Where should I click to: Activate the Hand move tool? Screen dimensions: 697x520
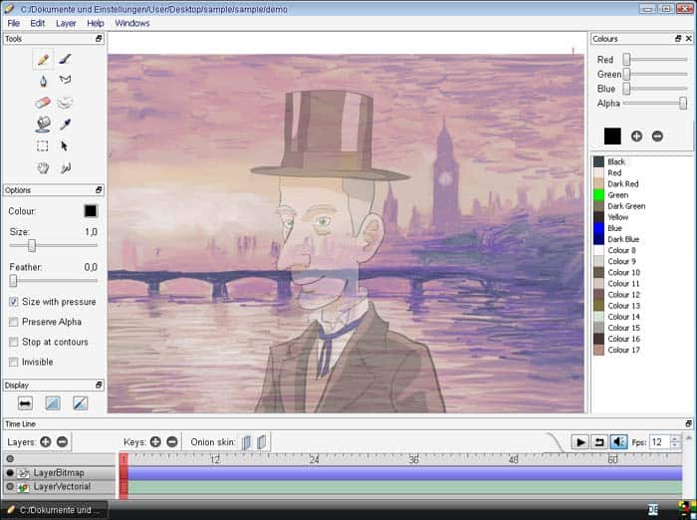pyautogui.click(x=43, y=167)
